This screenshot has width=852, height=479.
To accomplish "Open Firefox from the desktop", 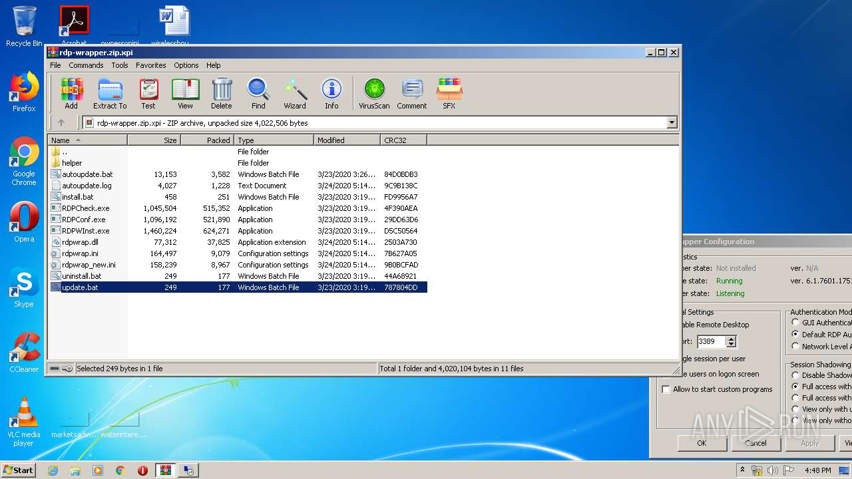I will click(x=24, y=92).
